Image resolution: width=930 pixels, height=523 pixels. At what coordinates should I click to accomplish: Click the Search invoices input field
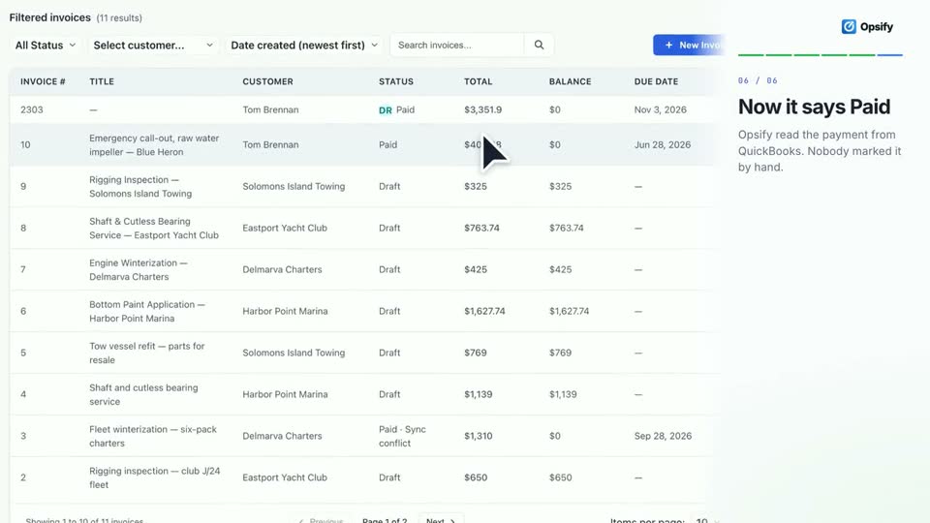457,46
